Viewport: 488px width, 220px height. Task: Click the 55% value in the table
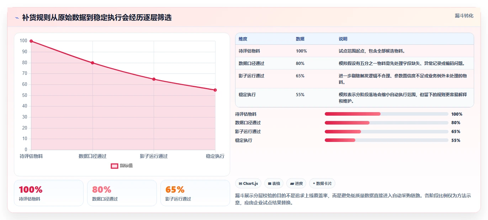click(300, 95)
